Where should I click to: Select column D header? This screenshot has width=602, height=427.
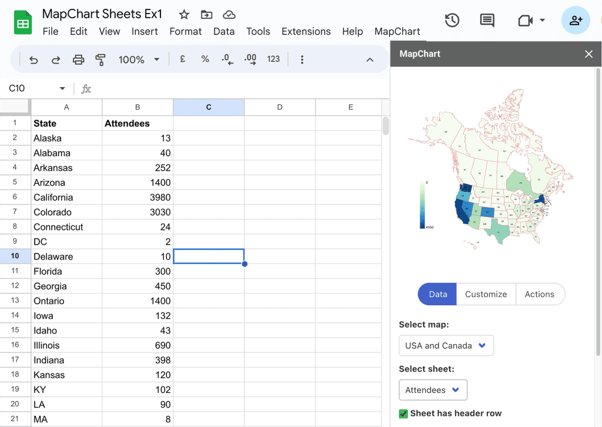[x=279, y=107]
